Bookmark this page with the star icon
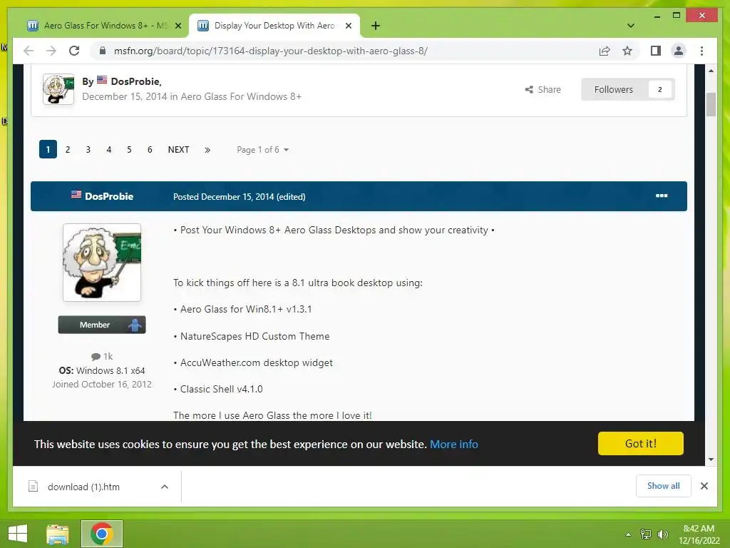The height and width of the screenshot is (548, 730). coord(627,51)
